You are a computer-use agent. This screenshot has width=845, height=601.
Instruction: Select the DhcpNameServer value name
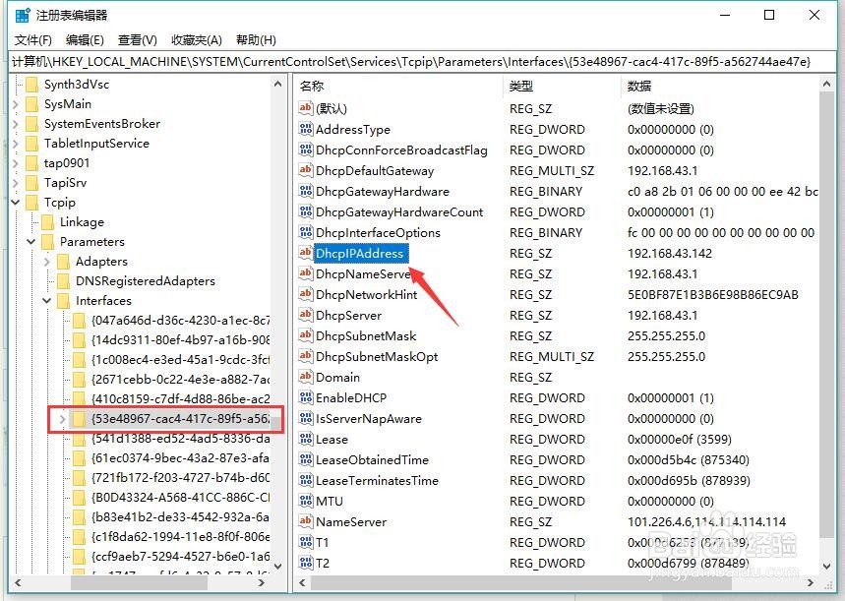[x=364, y=273]
